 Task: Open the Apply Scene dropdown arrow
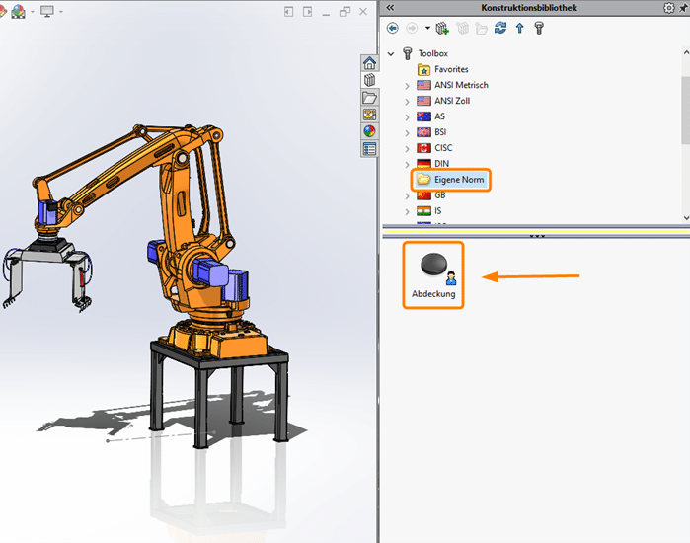[x=33, y=12]
